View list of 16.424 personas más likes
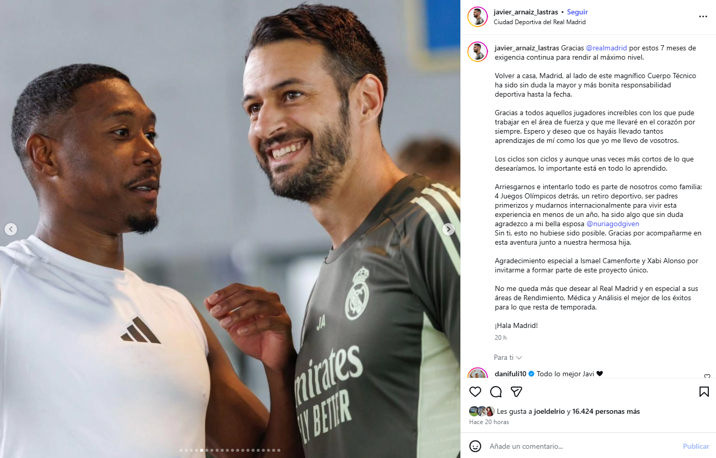The height and width of the screenshot is (458, 716). click(x=606, y=411)
